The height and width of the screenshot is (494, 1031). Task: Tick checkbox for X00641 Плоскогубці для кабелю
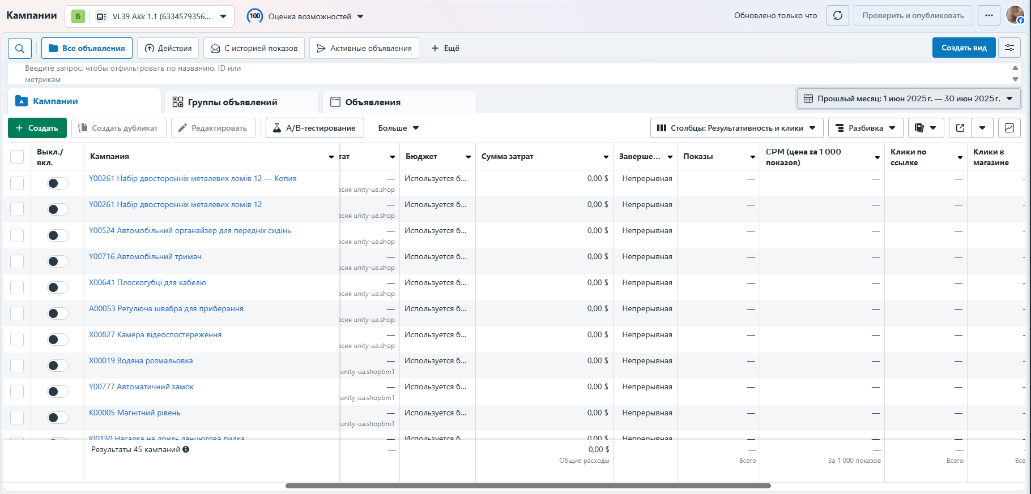tap(17, 287)
